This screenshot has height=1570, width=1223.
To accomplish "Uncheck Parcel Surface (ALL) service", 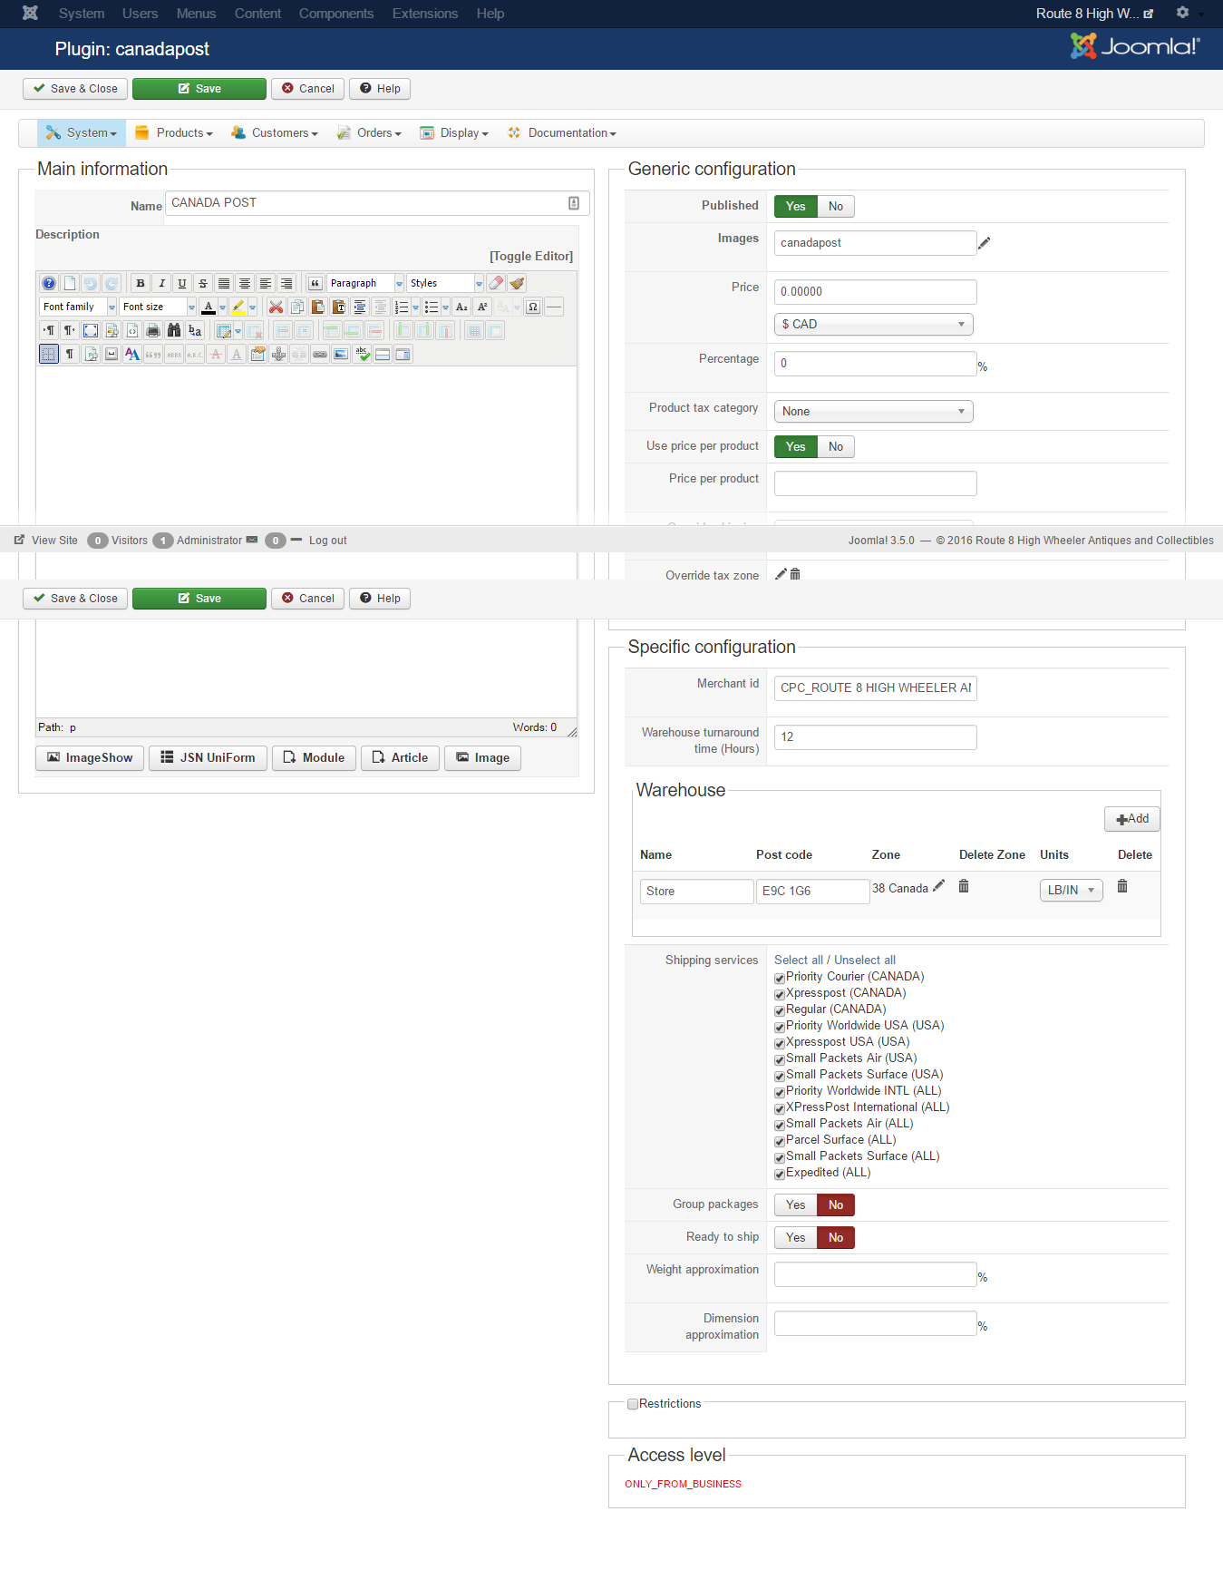I will pyautogui.click(x=780, y=1142).
